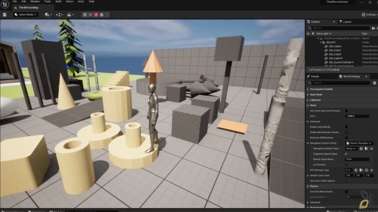Clear the Kill ZDamage Type value
Viewport: 378px width, 212px height.
(x=372, y=170)
